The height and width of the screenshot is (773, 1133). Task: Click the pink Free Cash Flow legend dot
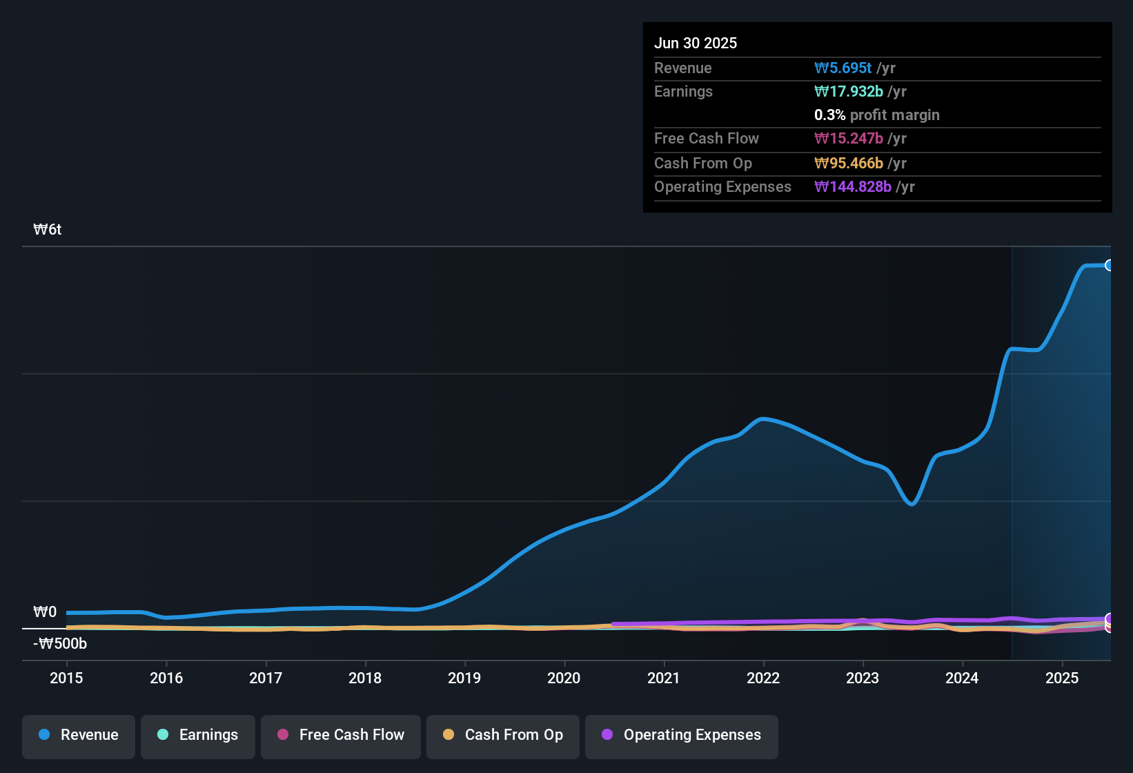pos(282,735)
